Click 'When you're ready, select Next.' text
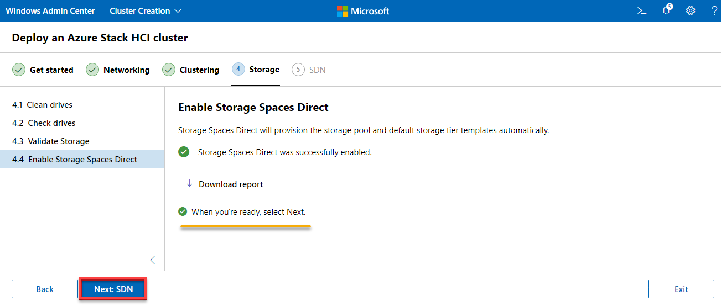Image resolution: width=721 pixels, height=307 pixels. point(248,212)
